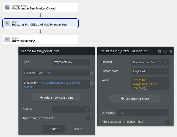
Task: Select the Step 2 Show Popup WPO block
Action: (41, 40)
